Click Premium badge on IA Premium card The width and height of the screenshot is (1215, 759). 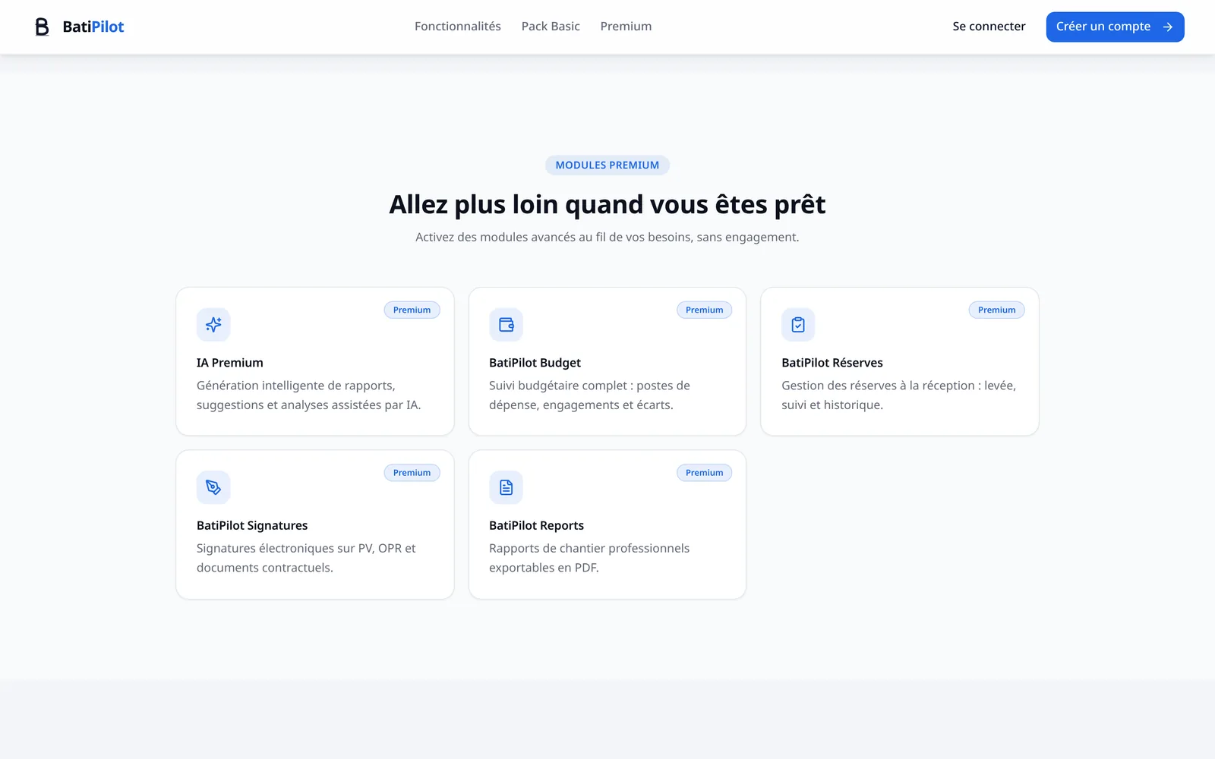tap(412, 310)
